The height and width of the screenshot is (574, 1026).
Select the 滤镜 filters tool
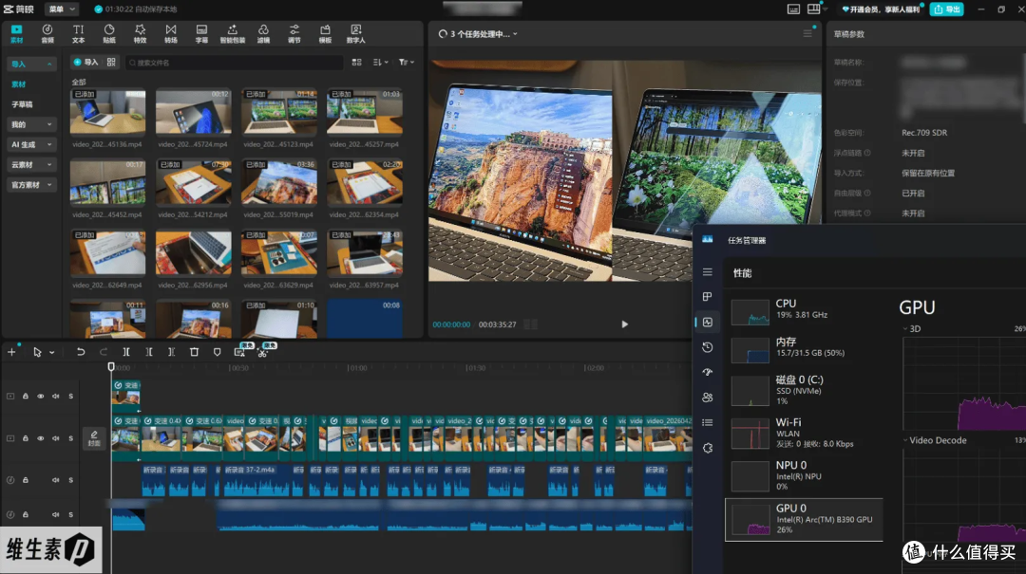pos(263,34)
